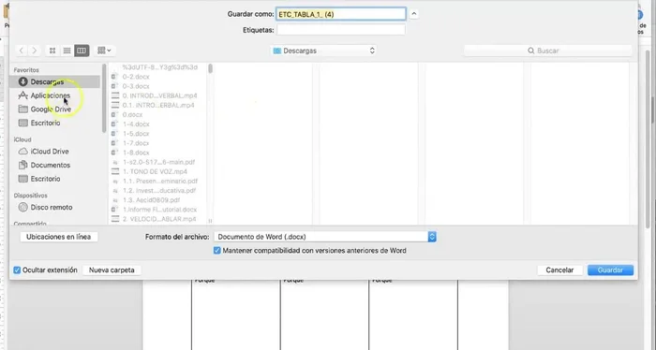656x350 pixels.
Task: Click the Aplicaciones icon in sidebar
Action: tap(23, 95)
